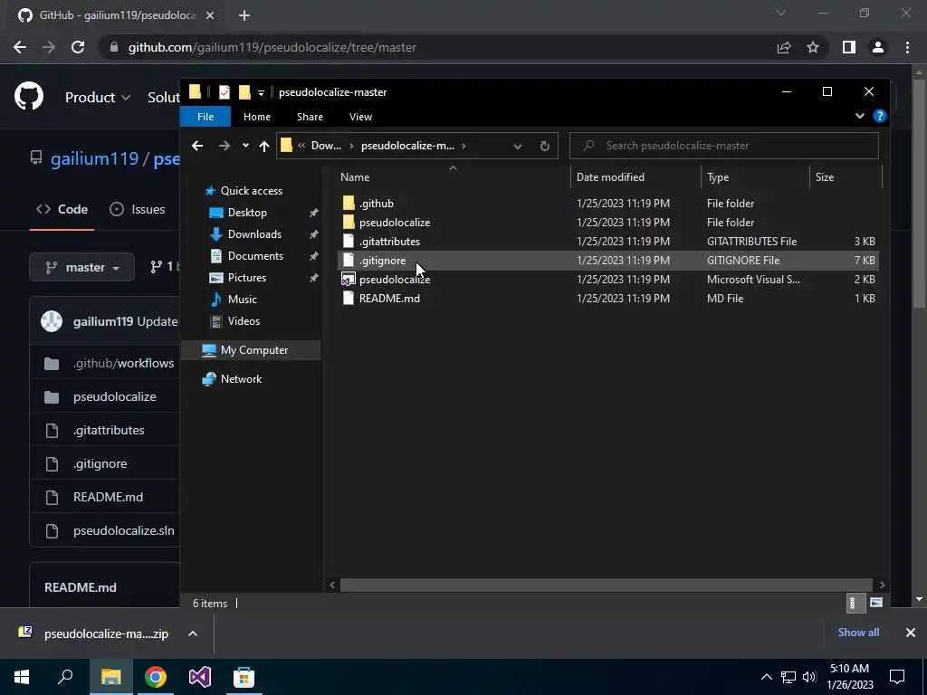The image size is (927, 695).
Task: Expand options for downloaded pseudolocalize zip
Action: [x=193, y=633]
